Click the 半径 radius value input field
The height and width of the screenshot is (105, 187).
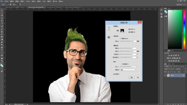tap(134, 41)
